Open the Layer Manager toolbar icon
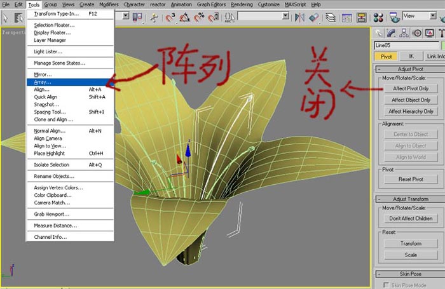The image size is (445, 289). tap(331, 18)
